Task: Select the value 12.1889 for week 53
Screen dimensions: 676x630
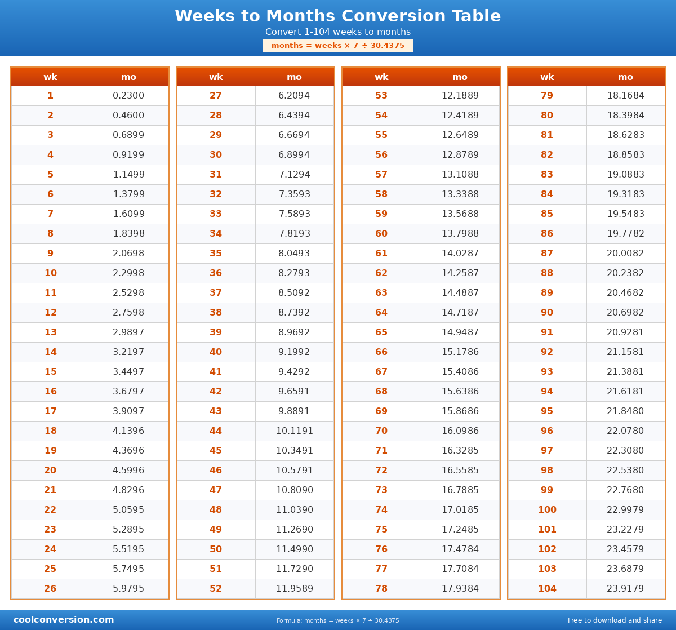Action: [x=460, y=96]
